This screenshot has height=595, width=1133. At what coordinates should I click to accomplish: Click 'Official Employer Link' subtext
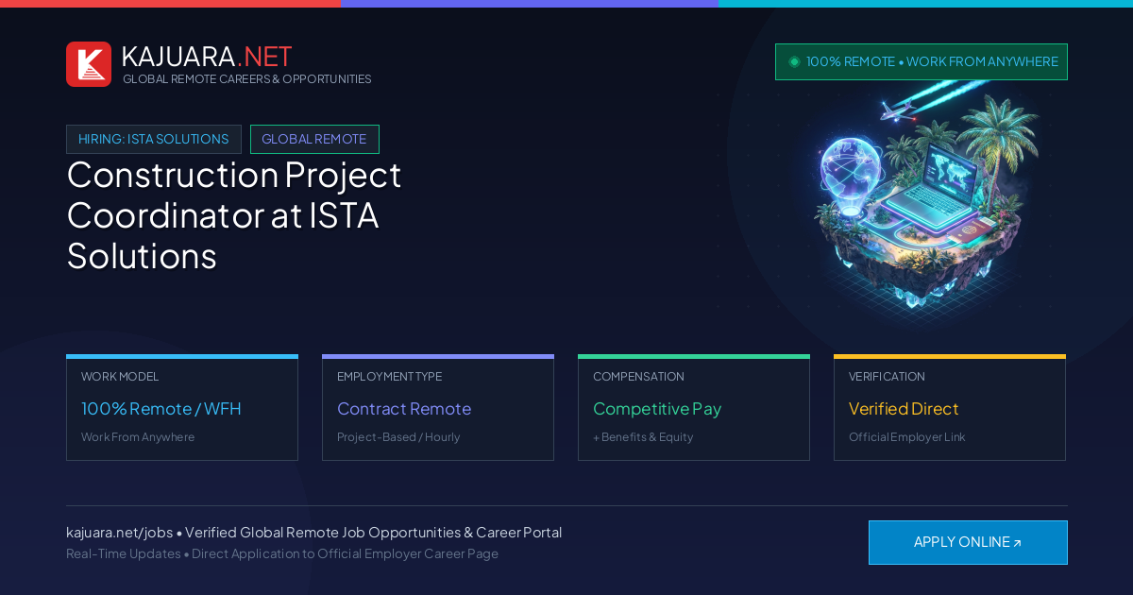tap(907, 437)
